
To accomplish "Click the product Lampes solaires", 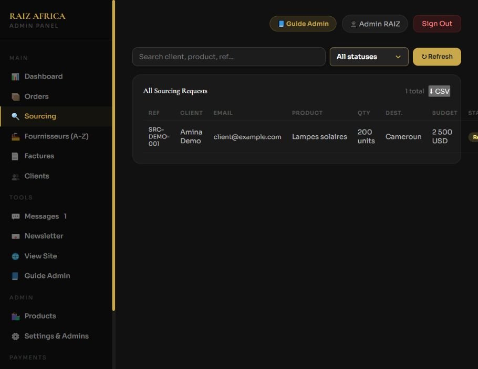I will 319,137.
